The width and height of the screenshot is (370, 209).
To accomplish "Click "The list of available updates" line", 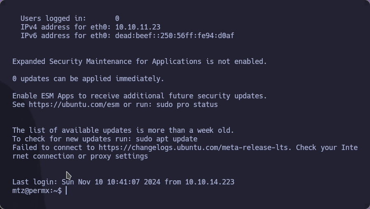I will [123, 130].
